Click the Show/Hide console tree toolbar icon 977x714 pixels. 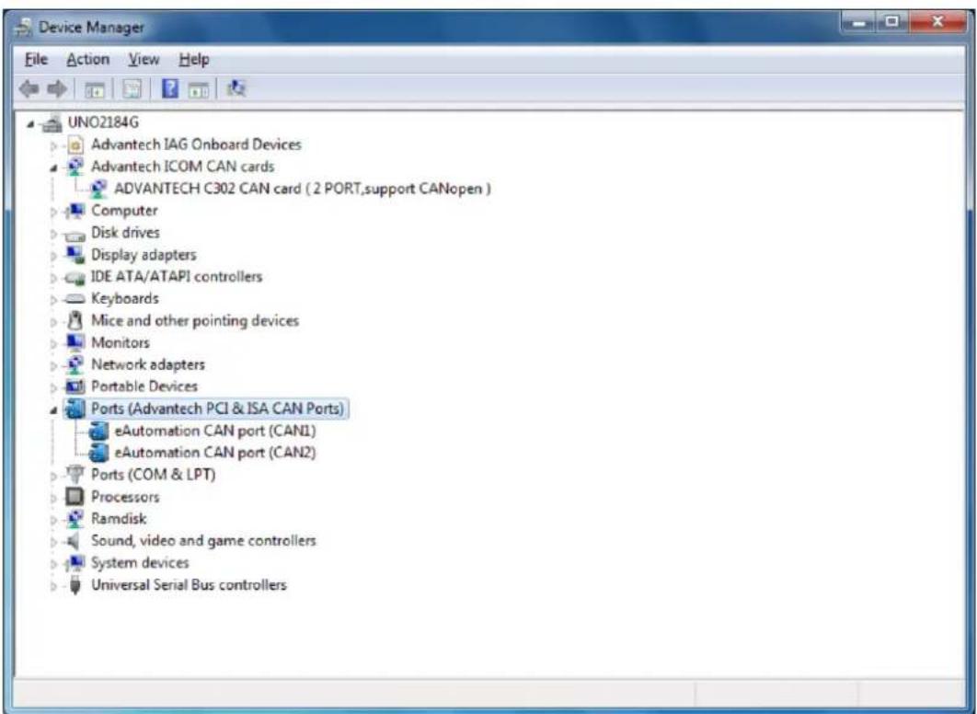pyautogui.click(x=94, y=90)
